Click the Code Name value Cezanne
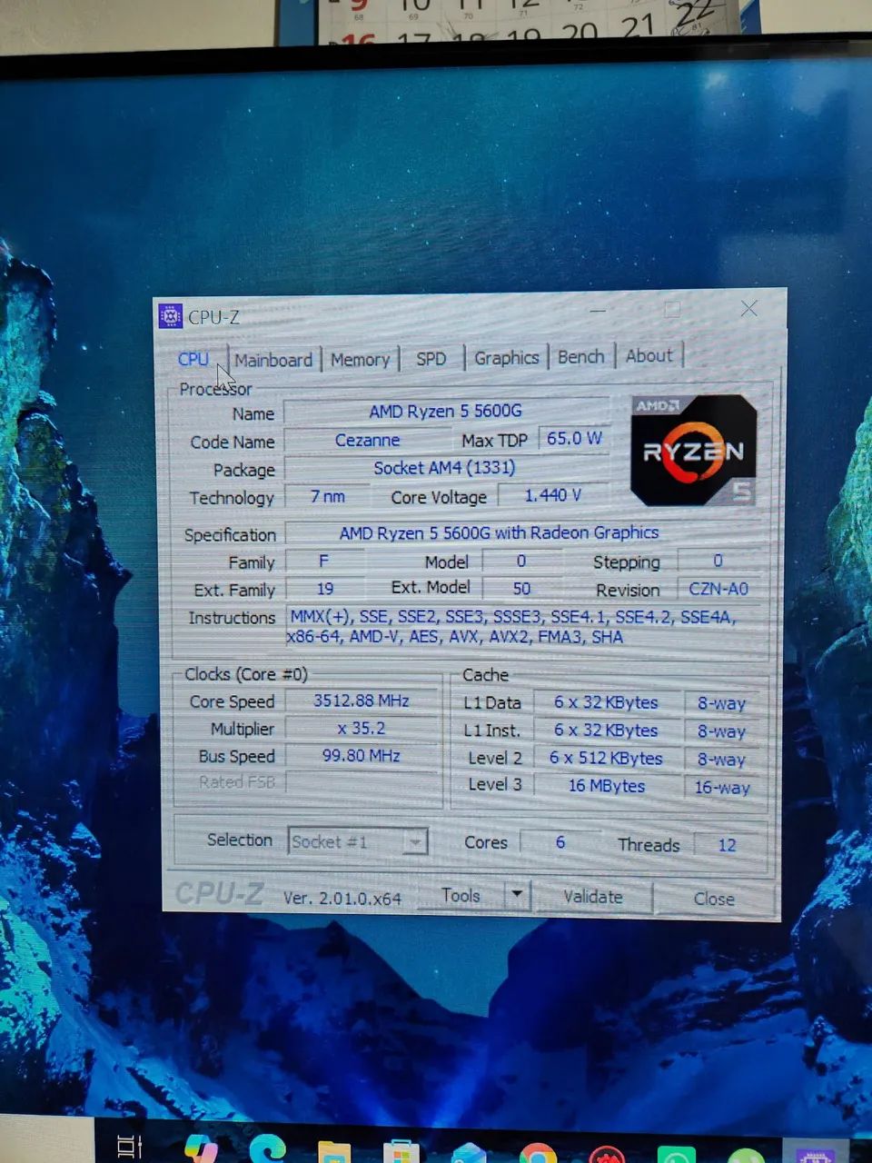872x1163 pixels. [x=368, y=440]
